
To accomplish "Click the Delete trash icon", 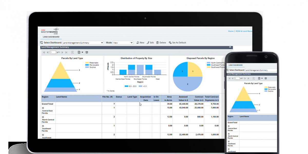I will click(x=158, y=43).
